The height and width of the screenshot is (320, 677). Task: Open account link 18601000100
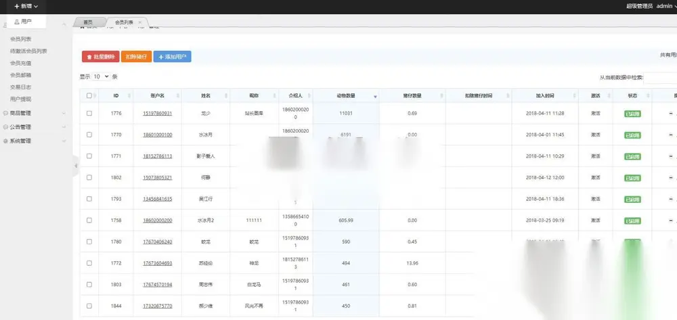[x=158, y=135]
